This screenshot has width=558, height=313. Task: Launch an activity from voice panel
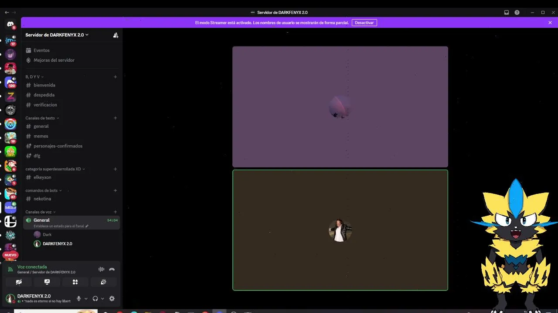coord(75,282)
